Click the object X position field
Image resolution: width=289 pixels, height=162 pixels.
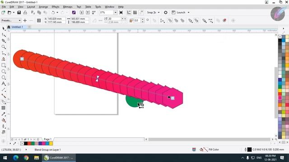(x=56, y=19)
